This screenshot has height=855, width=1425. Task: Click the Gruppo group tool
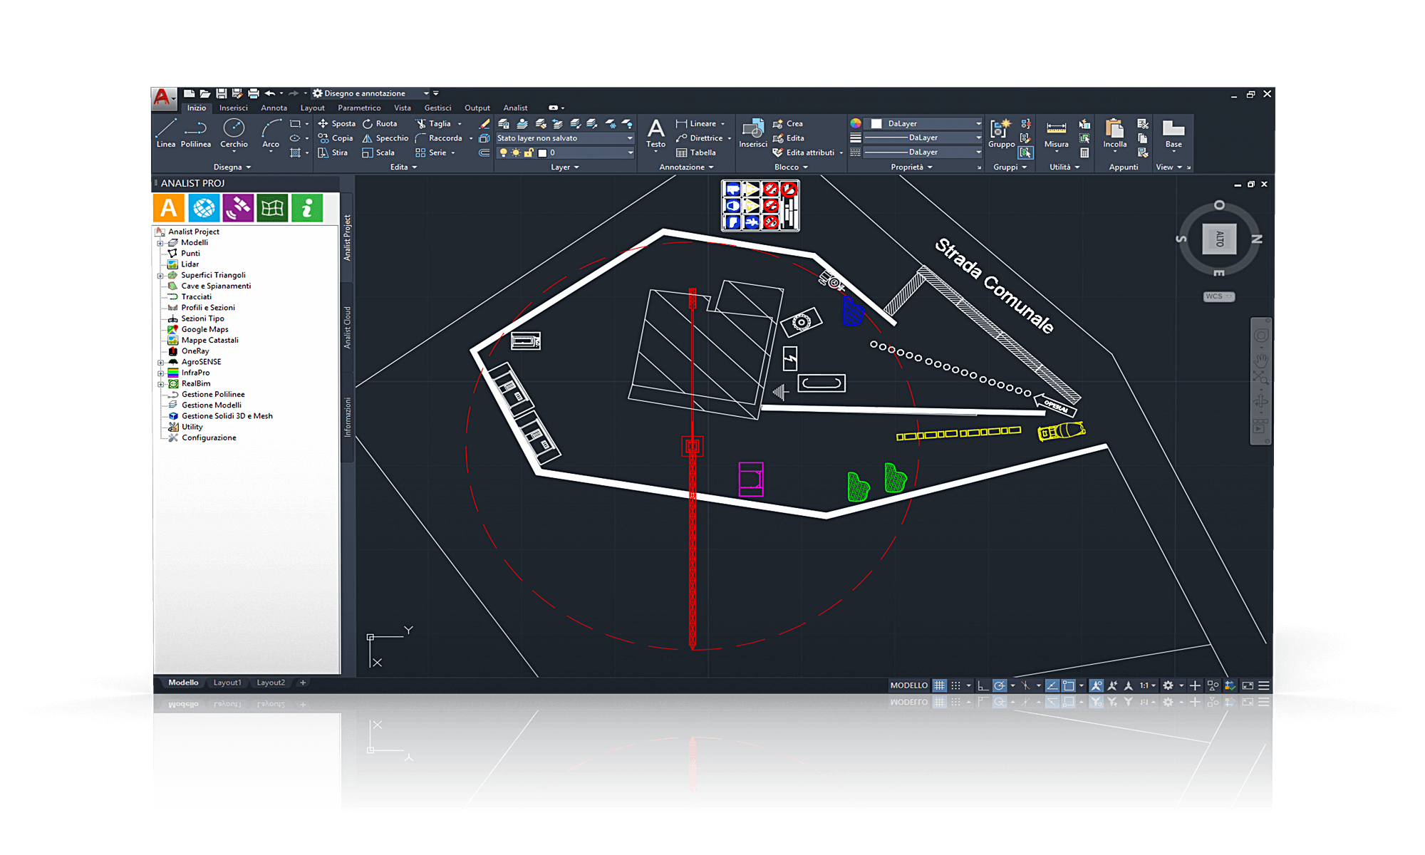(x=1001, y=134)
